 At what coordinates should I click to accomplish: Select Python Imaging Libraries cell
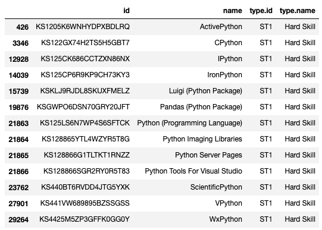(202, 139)
